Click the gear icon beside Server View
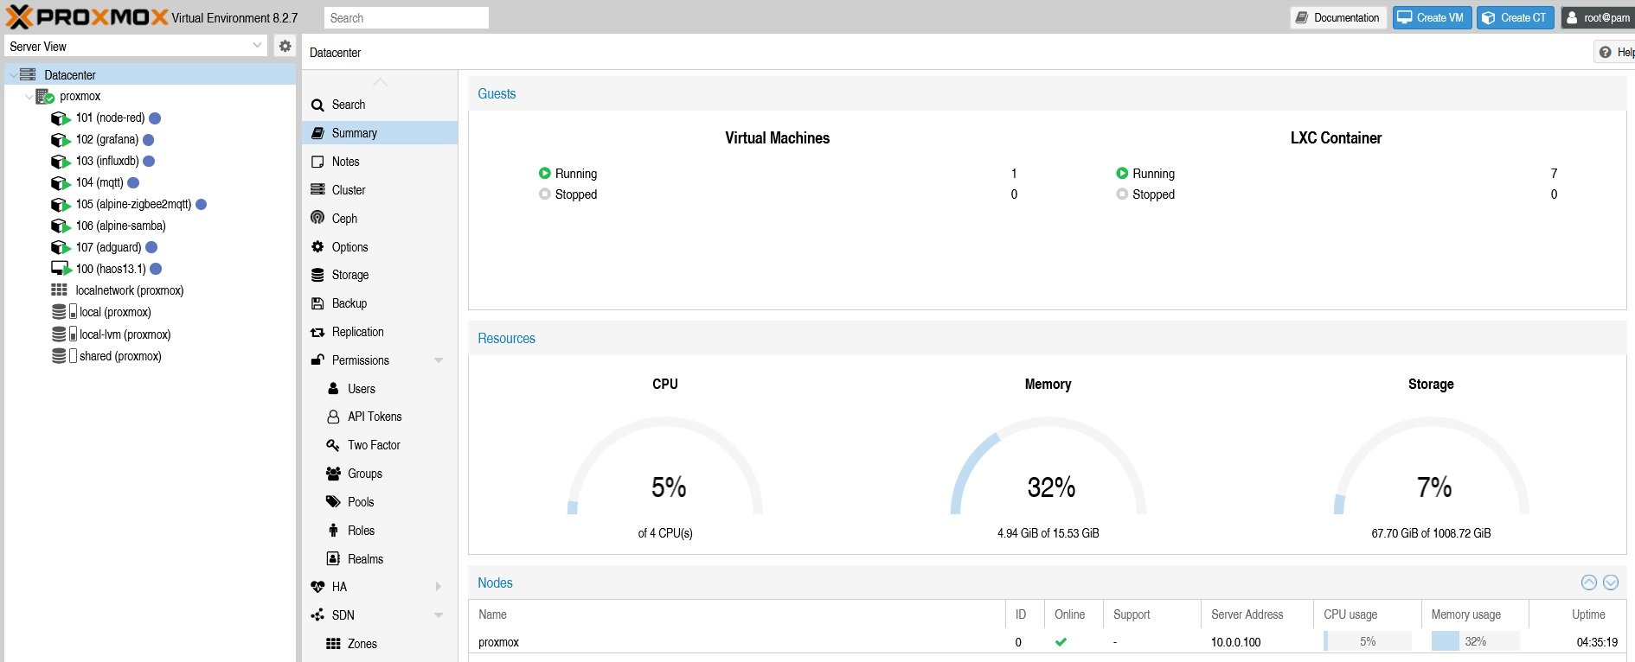1635x662 pixels. [x=285, y=46]
